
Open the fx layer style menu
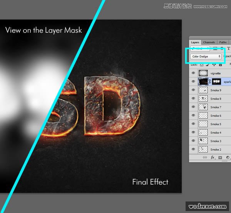pyautogui.click(x=213, y=157)
